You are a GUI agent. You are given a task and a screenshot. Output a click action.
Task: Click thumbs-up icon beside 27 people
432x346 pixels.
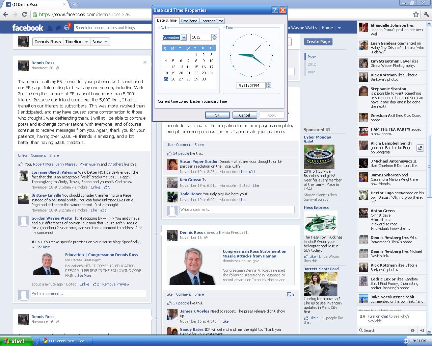coord(169,303)
